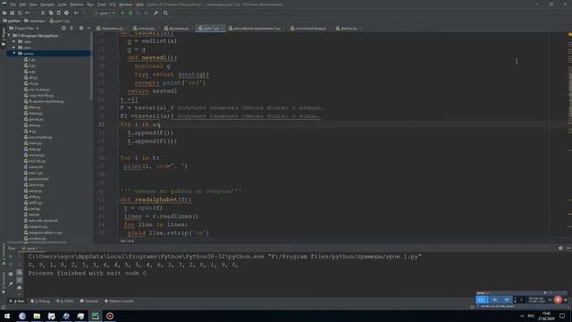Collapse the F:\Program Files\python root node
The height and width of the screenshot is (322, 572).
point(9,36)
